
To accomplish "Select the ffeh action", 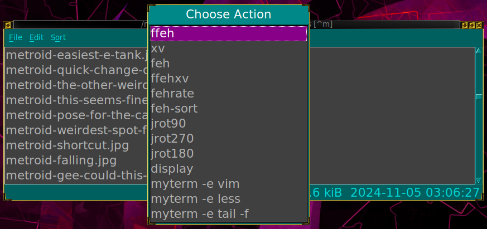I will [229, 33].
